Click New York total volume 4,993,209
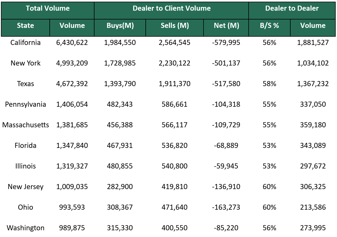This screenshot has height=237, width=337. click(72, 63)
